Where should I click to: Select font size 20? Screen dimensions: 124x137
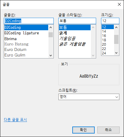[108, 45]
